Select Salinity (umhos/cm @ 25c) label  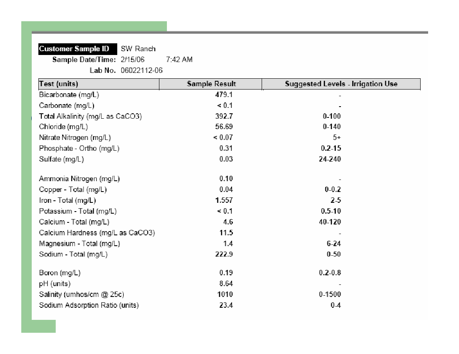click(x=81, y=294)
